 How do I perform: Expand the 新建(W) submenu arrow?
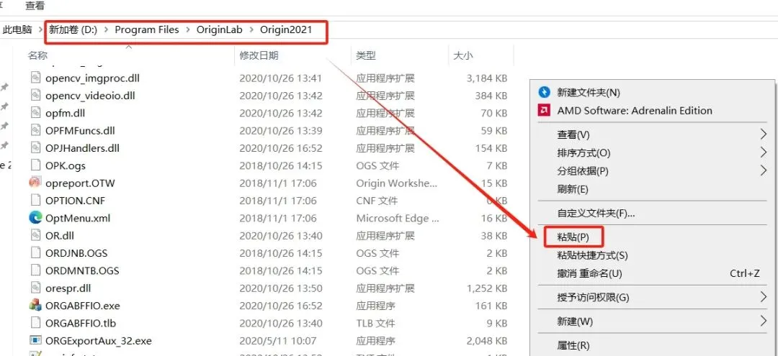[x=763, y=321]
